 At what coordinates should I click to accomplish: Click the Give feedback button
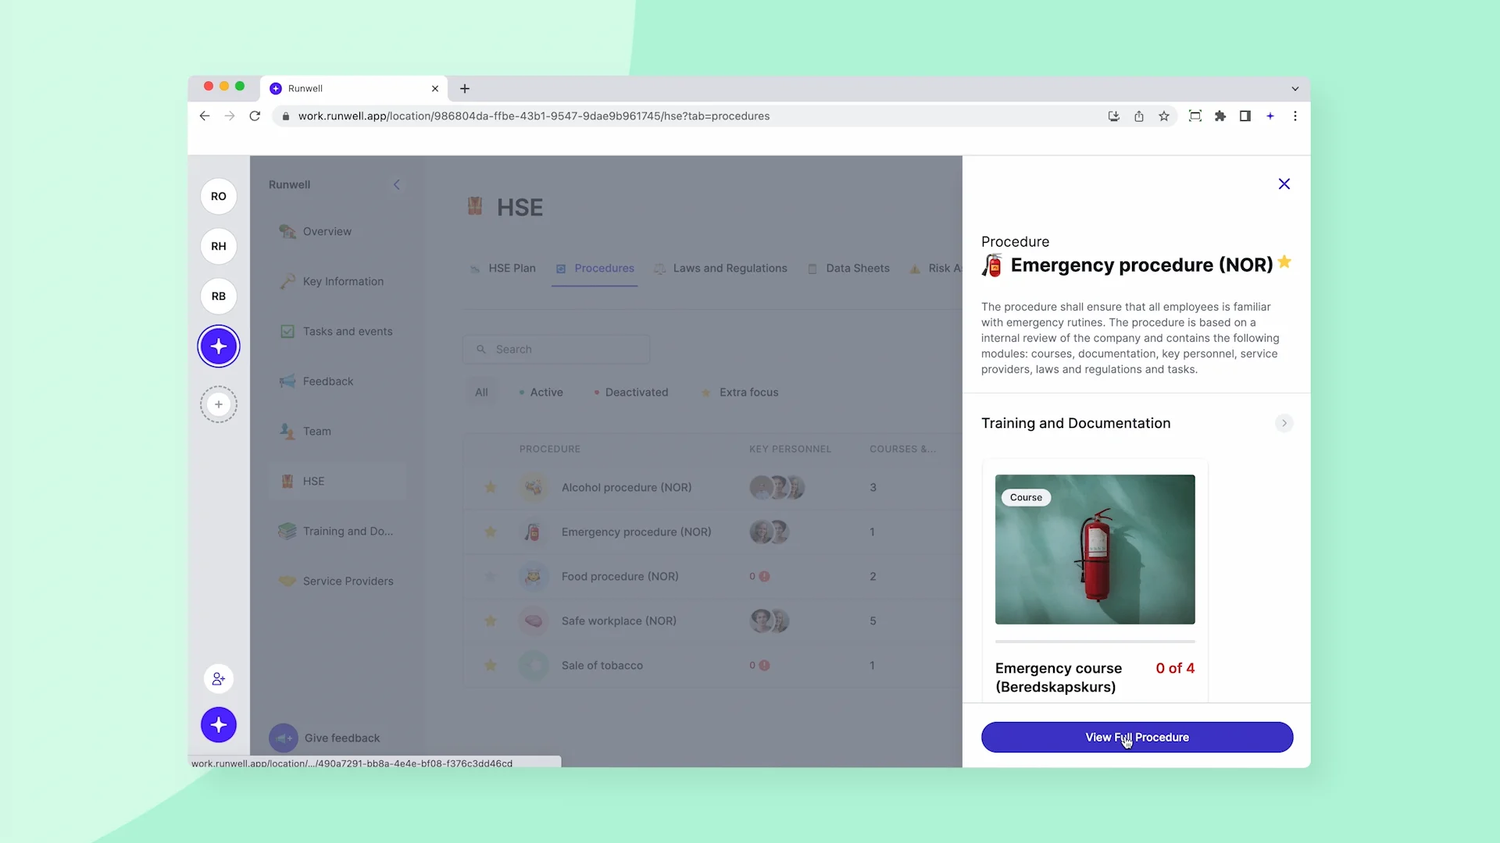(x=325, y=738)
